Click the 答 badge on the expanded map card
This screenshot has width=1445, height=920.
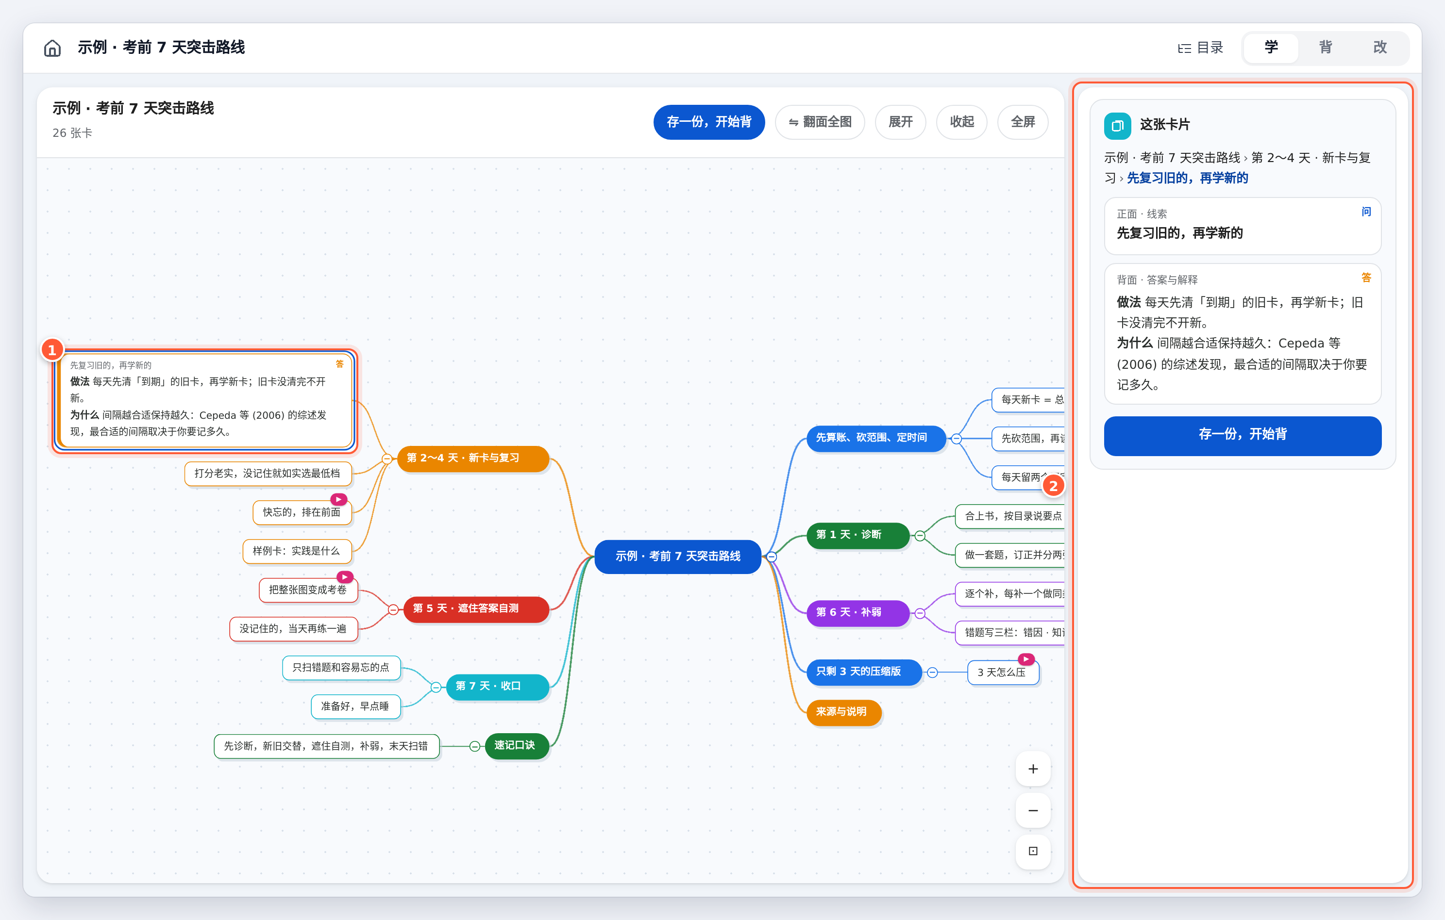[x=340, y=364]
